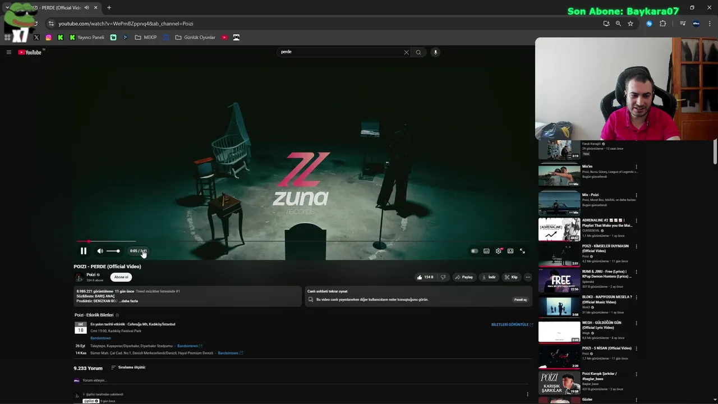Open the game controller bookmark icon

pos(236,38)
